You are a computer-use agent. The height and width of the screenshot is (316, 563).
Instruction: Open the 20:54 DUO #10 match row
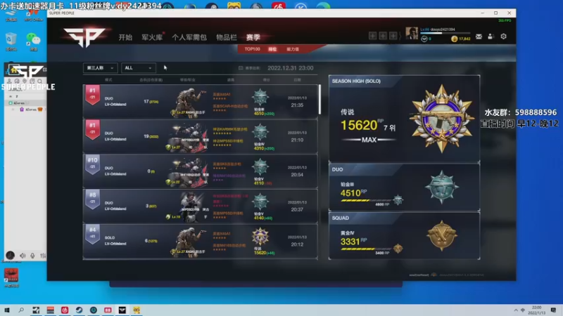(x=200, y=171)
